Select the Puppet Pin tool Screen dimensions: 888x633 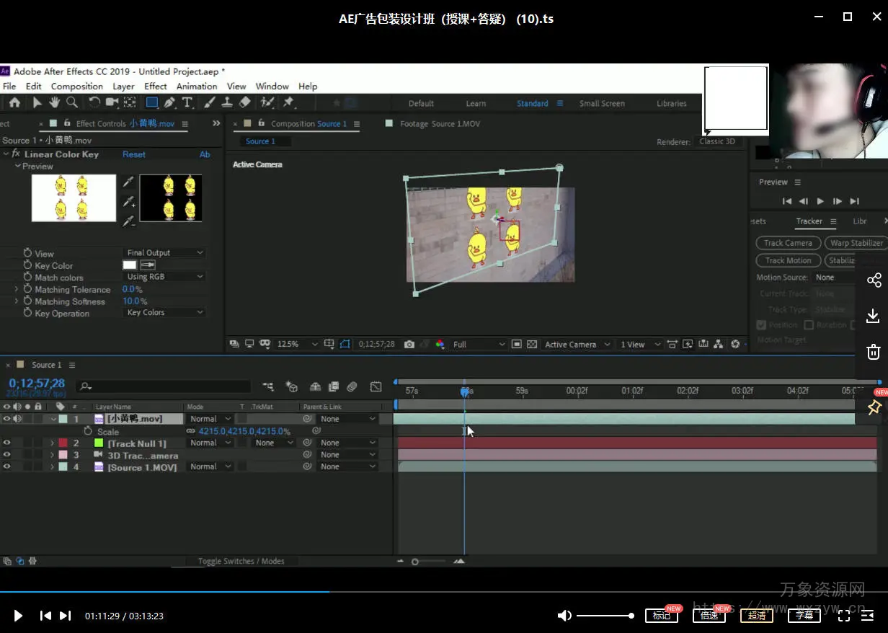288,102
